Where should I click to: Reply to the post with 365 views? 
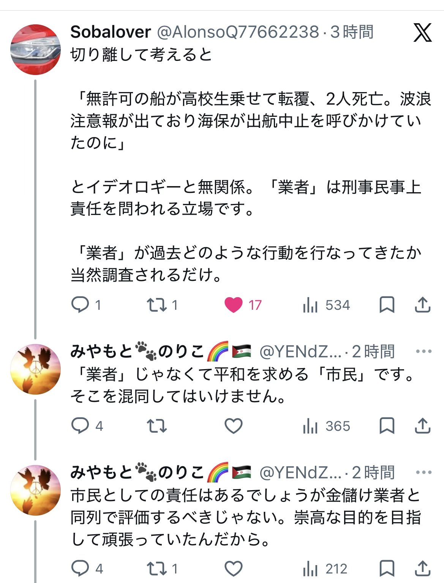click(80, 426)
